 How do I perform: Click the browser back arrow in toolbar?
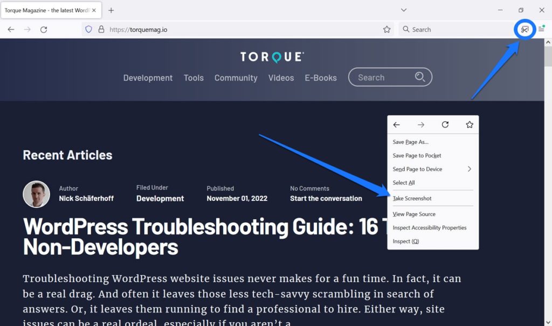coord(11,30)
